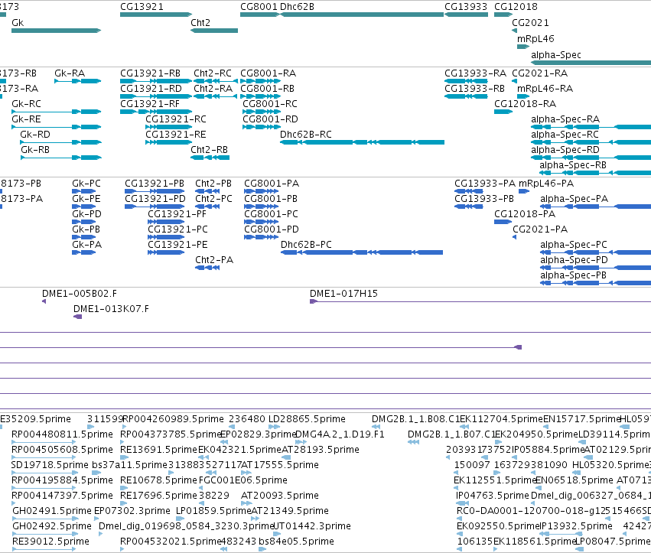Click transcript CG13921-RE
This screenshot has height=553, width=651.
(x=168, y=142)
